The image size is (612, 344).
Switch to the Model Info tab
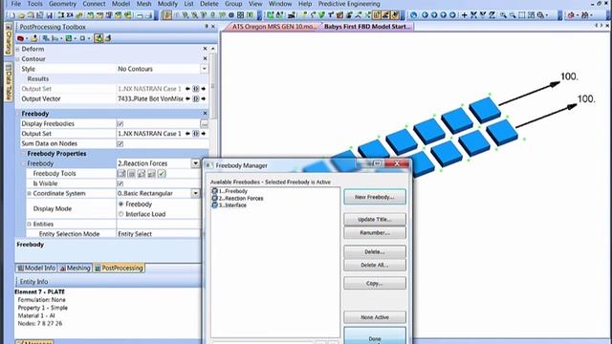[x=36, y=268]
